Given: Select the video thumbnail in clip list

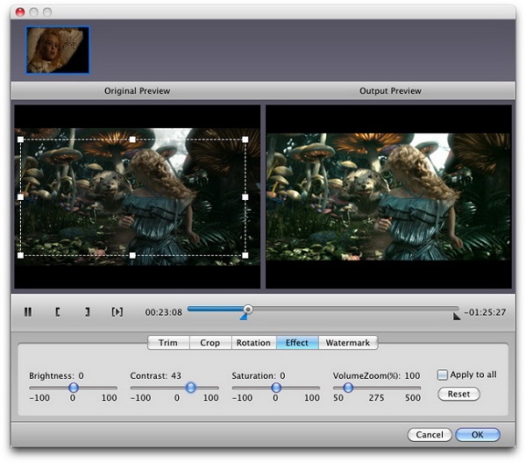Looking at the screenshot, I should pos(58,50).
